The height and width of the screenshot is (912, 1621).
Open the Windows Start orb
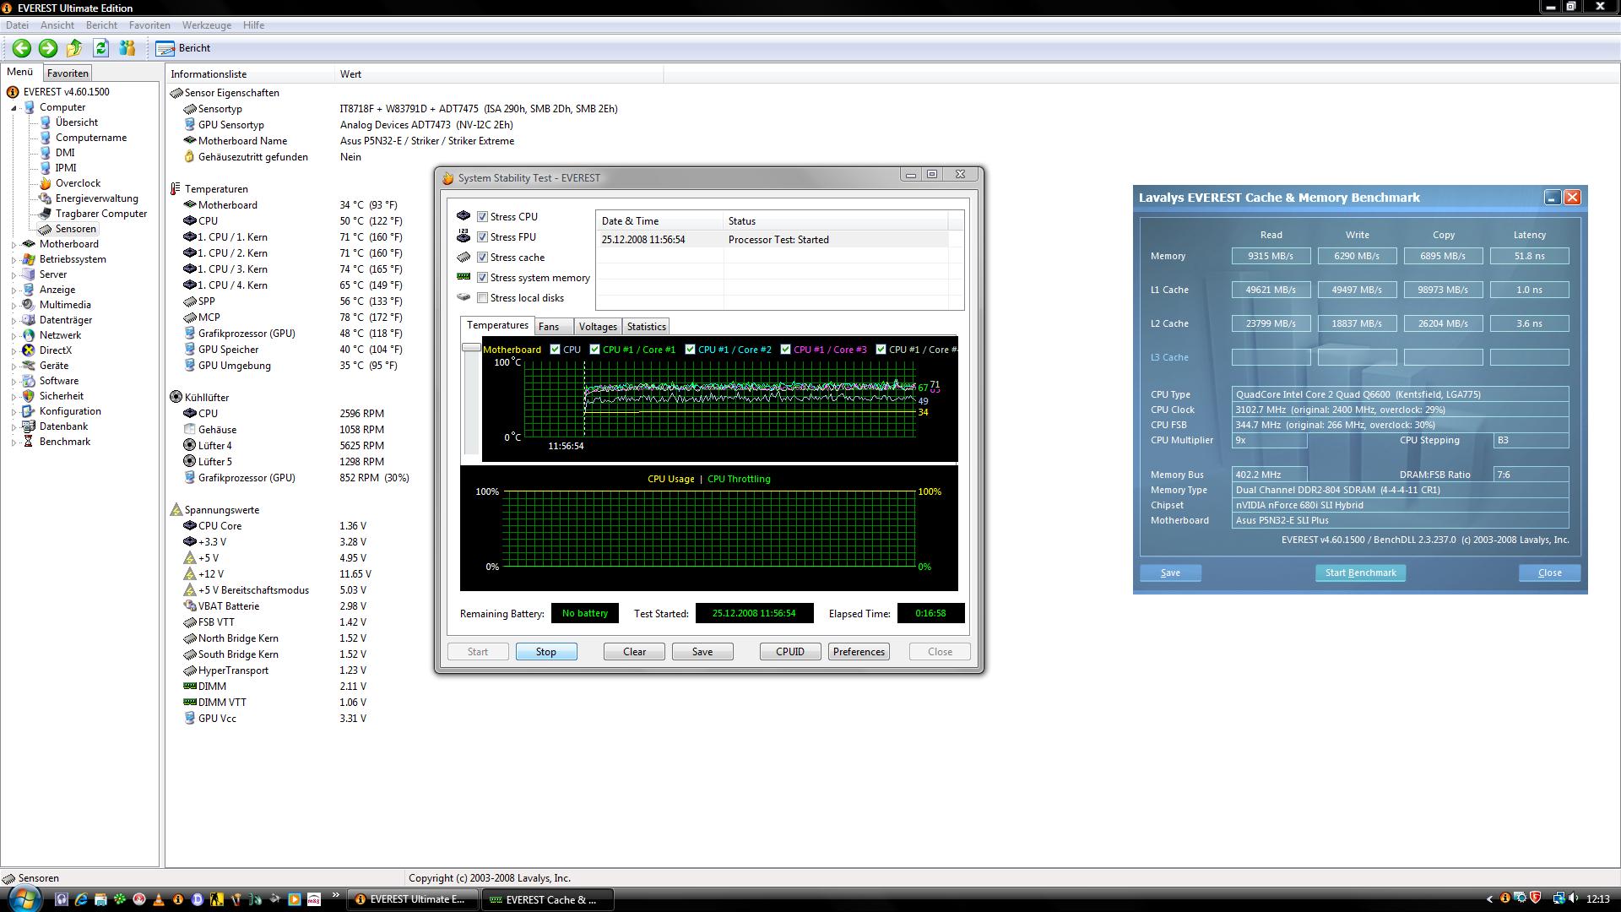point(23,898)
